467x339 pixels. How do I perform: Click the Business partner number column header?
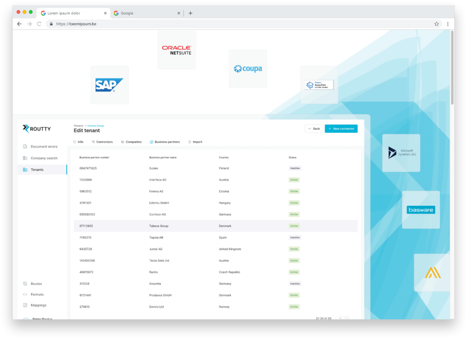(95, 157)
